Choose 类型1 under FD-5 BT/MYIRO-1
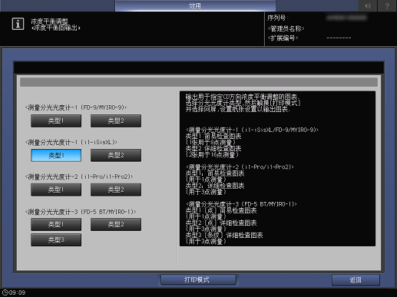Viewport: 397px width, 297px height. pos(56,224)
